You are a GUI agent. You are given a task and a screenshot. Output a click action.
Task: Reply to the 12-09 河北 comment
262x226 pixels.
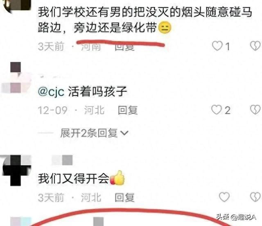coord(128,110)
